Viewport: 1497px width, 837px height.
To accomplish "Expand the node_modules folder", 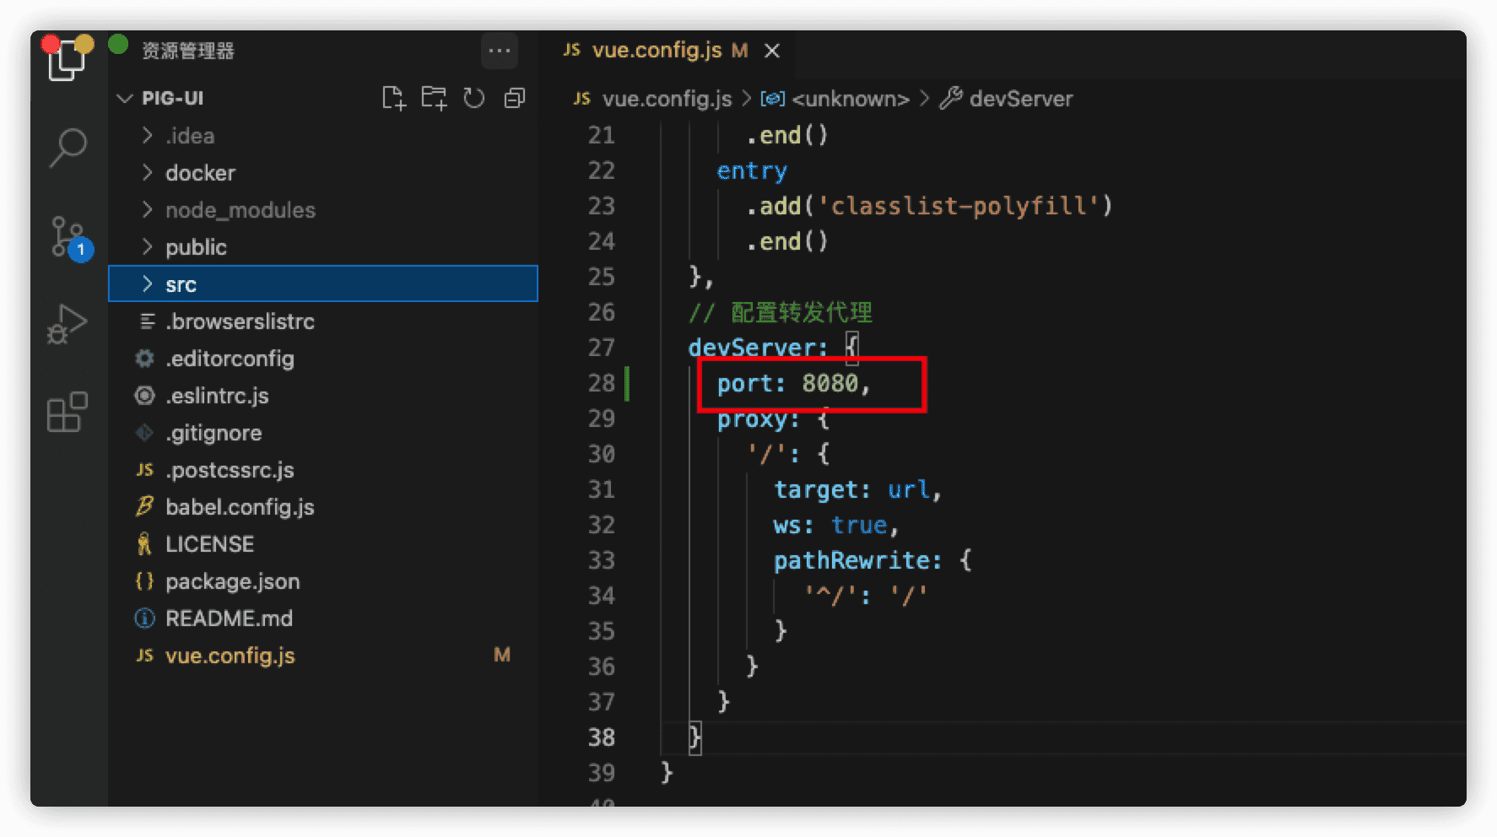I will pos(240,210).
